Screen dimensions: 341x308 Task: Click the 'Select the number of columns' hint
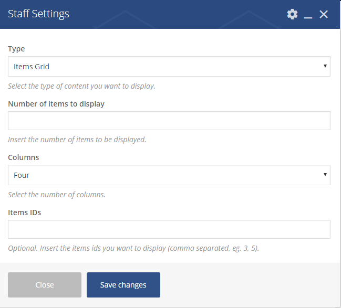click(57, 195)
